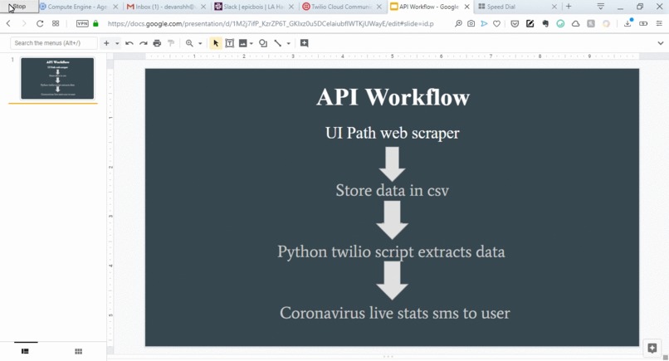Image resolution: width=669 pixels, height=361 pixels.
Task: Open the line type dropdown arrow
Action: point(288,43)
